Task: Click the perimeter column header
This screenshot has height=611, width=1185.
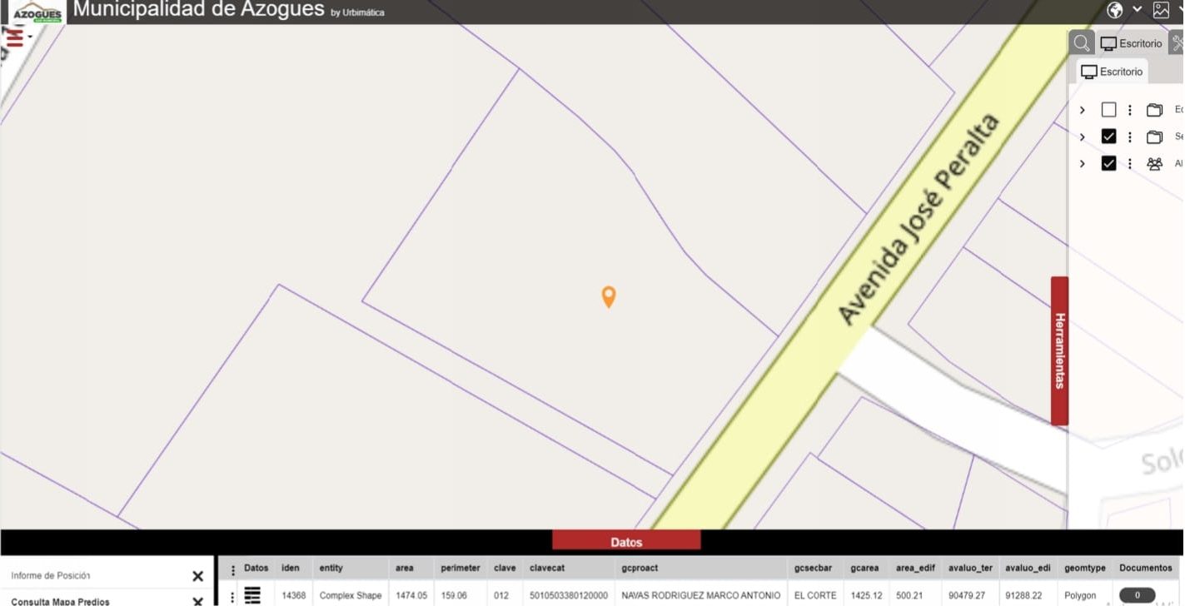Action: [461, 568]
